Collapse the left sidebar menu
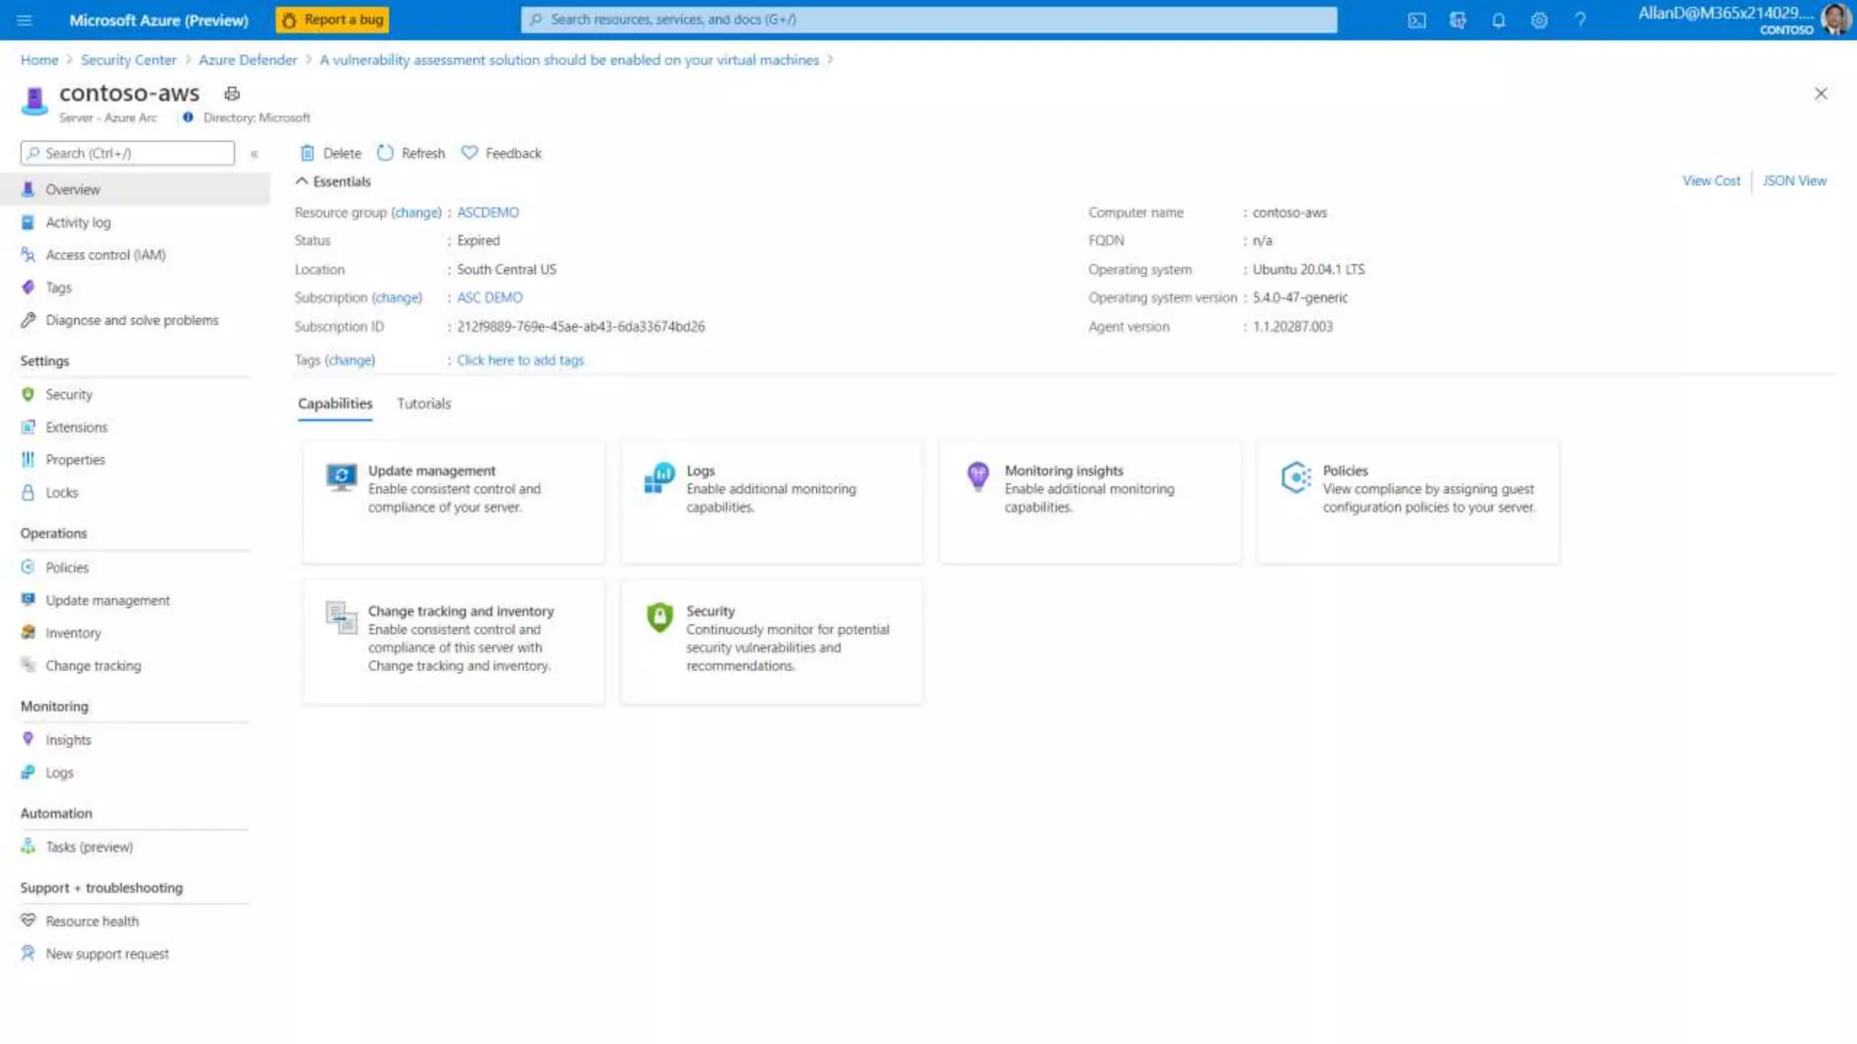This screenshot has height=1044, width=1857. pyautogui.click(x=255, y=154)
